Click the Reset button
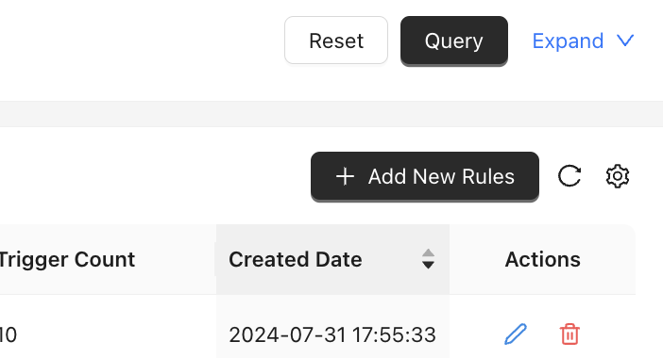Screen dimensions: 663x358 click(336, 41)
